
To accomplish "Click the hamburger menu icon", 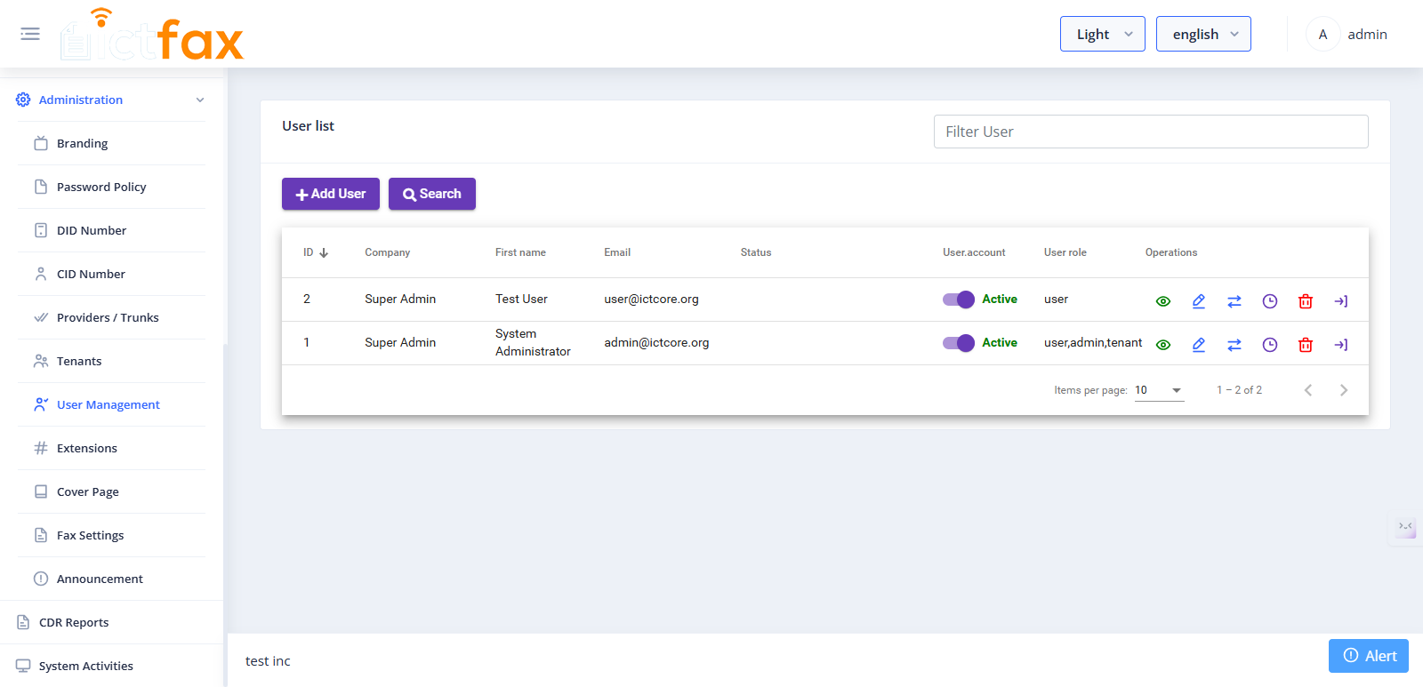I will coord(30,34).
